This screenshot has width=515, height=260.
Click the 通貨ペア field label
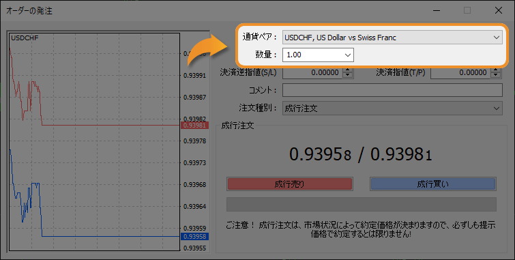point(259,37)
